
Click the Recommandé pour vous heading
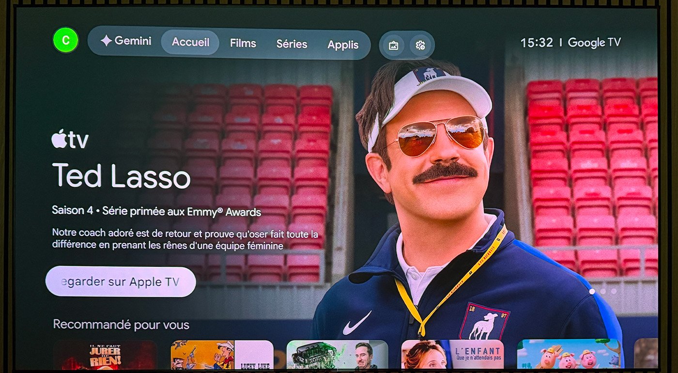(121, 324)
